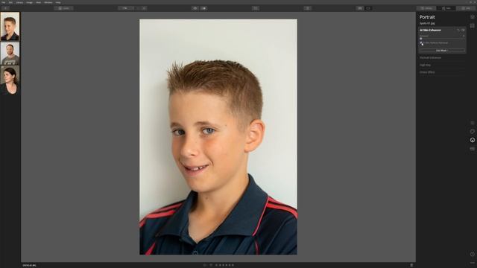Delete photo with trash icon
Image resolution: width=477 pixels, height=268 pixels.
(x=411, y=265)
